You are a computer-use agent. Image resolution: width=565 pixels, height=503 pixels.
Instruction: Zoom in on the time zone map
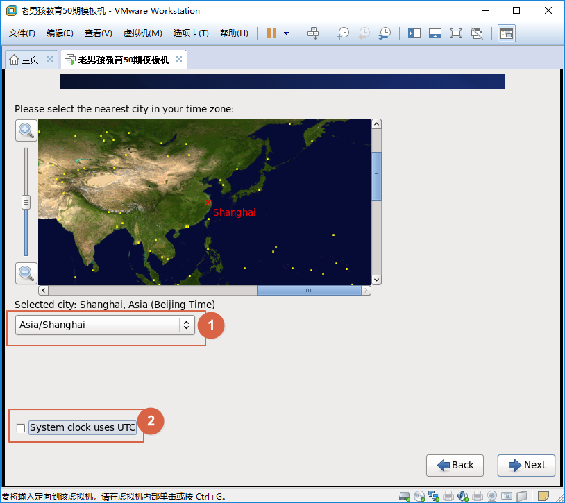[x=26, y=130]
